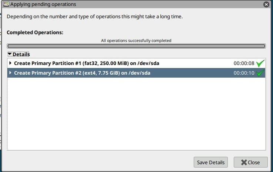Screen dimensions: 273x172
Task: Click green checkmark for Primary Partition #1
Action: (x=261, y=64)
